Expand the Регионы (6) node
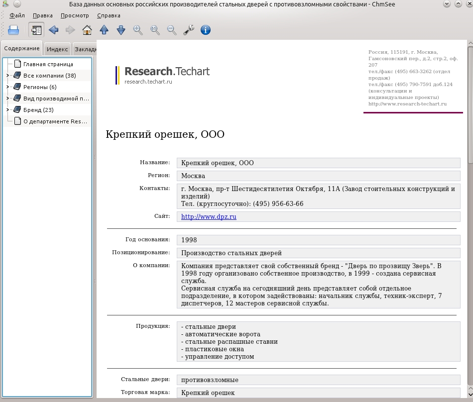The width and height of the screenshot is (473, 402). click(7, 87)
